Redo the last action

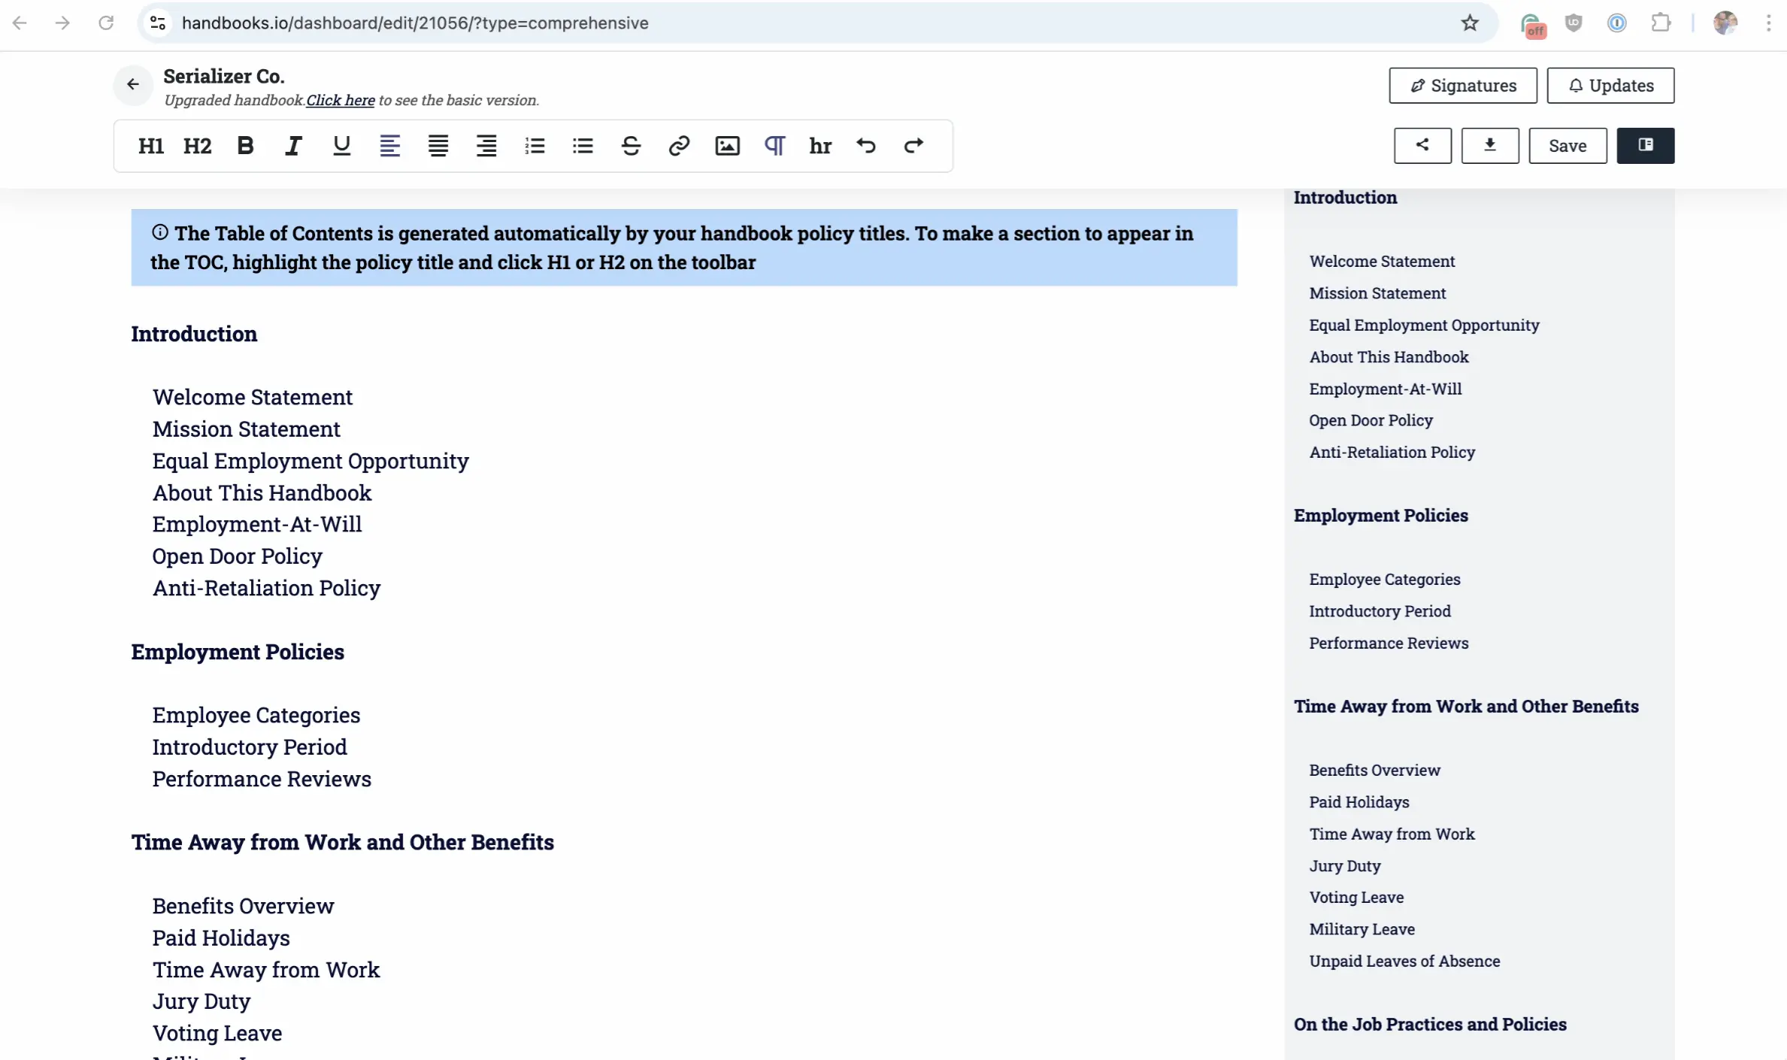coord(913,146)
